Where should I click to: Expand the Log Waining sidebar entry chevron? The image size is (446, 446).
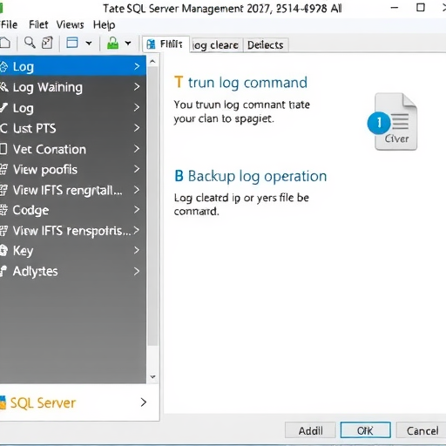click(x=137, y=87)
